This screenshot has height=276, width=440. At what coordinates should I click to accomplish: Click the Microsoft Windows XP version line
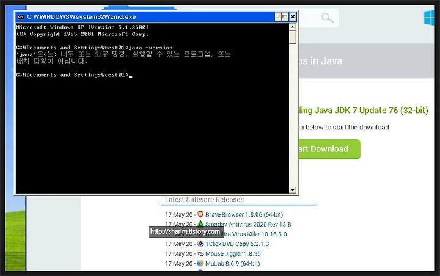82,27
